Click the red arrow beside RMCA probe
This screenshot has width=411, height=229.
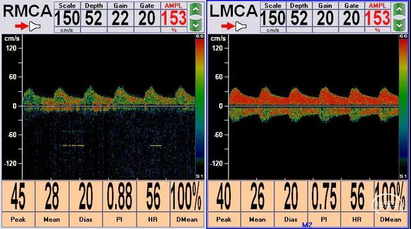(22, 26)
